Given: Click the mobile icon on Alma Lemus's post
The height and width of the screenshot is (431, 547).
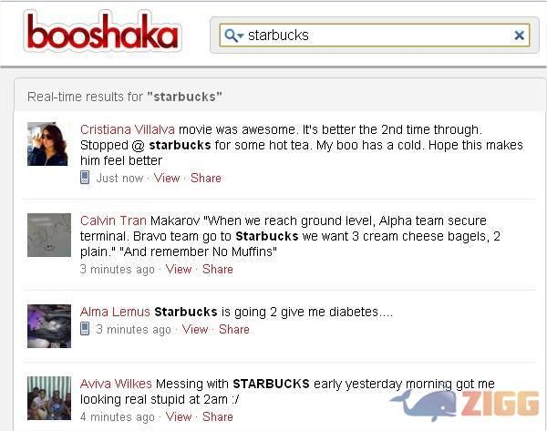Looking at the screenshot, I should (x=85, y=328).
